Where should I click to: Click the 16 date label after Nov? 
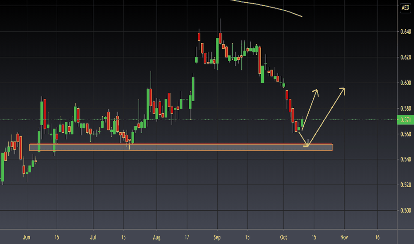(x=377, y=237)
